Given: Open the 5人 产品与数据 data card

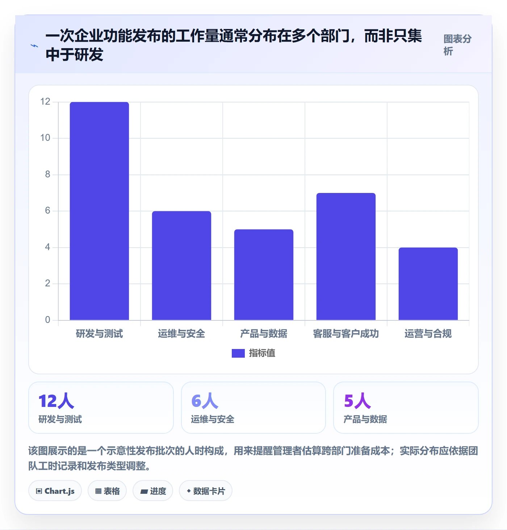Looking at the screenshot, I should pos(406,408).
